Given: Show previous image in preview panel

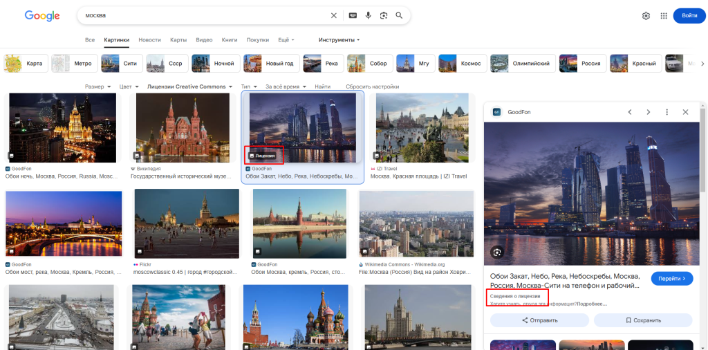Looking at the screenshot, I should click(x=630, y=112).
